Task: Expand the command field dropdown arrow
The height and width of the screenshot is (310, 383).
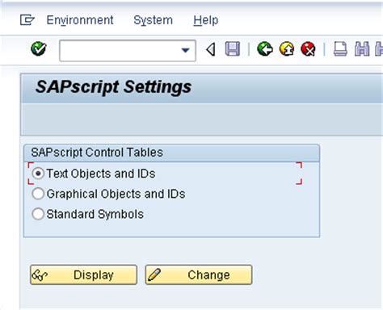Action: pos(185,50)
